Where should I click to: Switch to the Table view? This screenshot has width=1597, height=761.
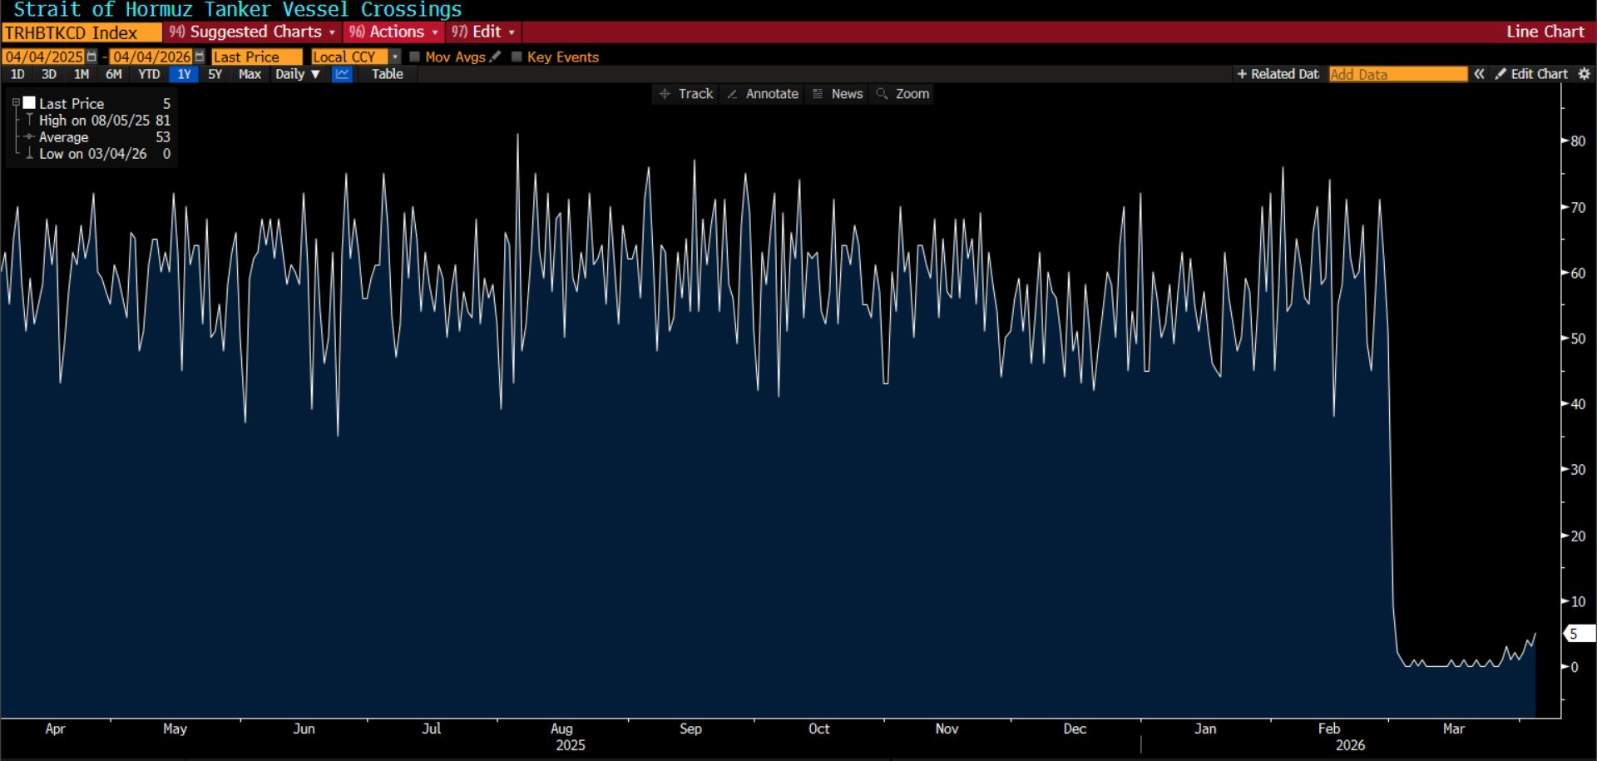(387, 74)
